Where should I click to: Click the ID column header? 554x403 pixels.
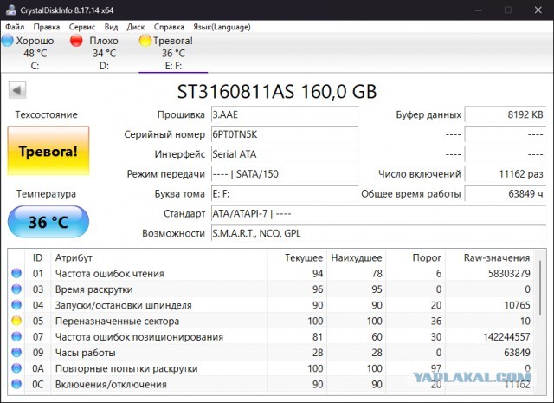click(x=37, y=257)
